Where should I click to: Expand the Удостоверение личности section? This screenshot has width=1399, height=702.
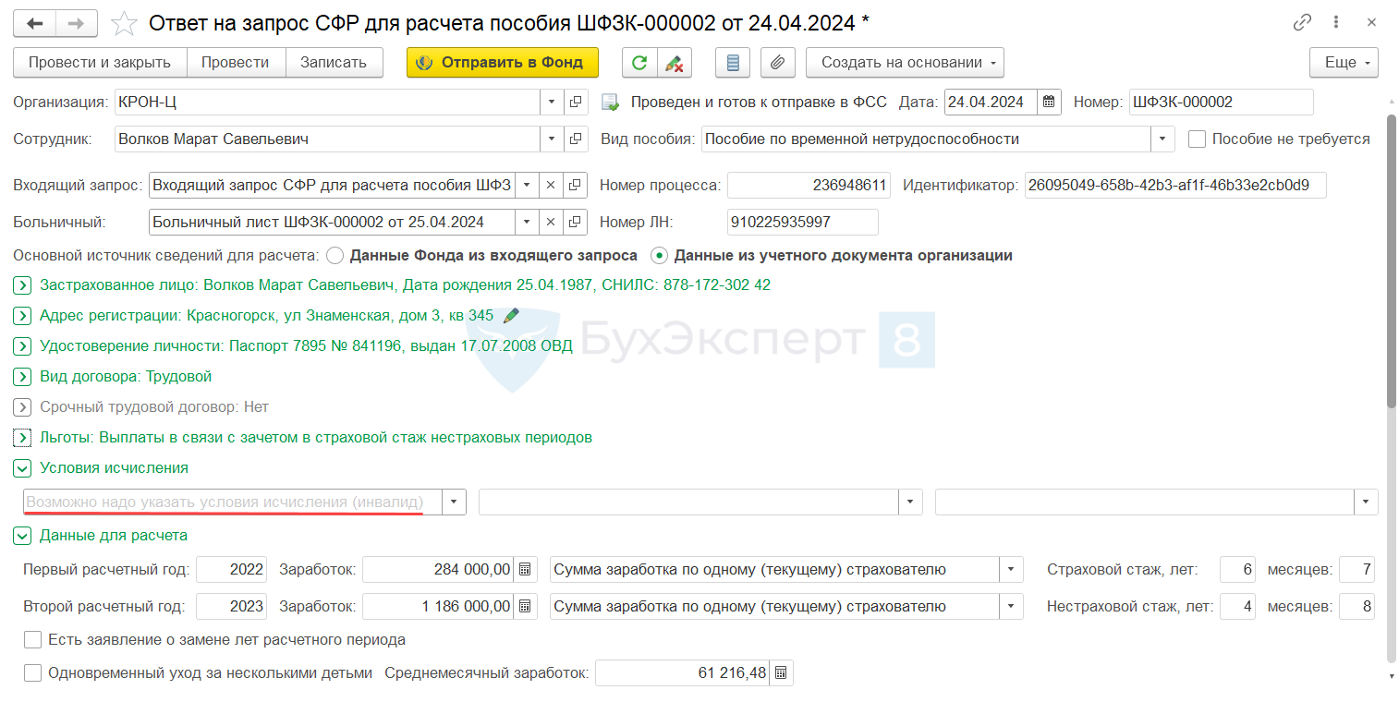point(23,346)
